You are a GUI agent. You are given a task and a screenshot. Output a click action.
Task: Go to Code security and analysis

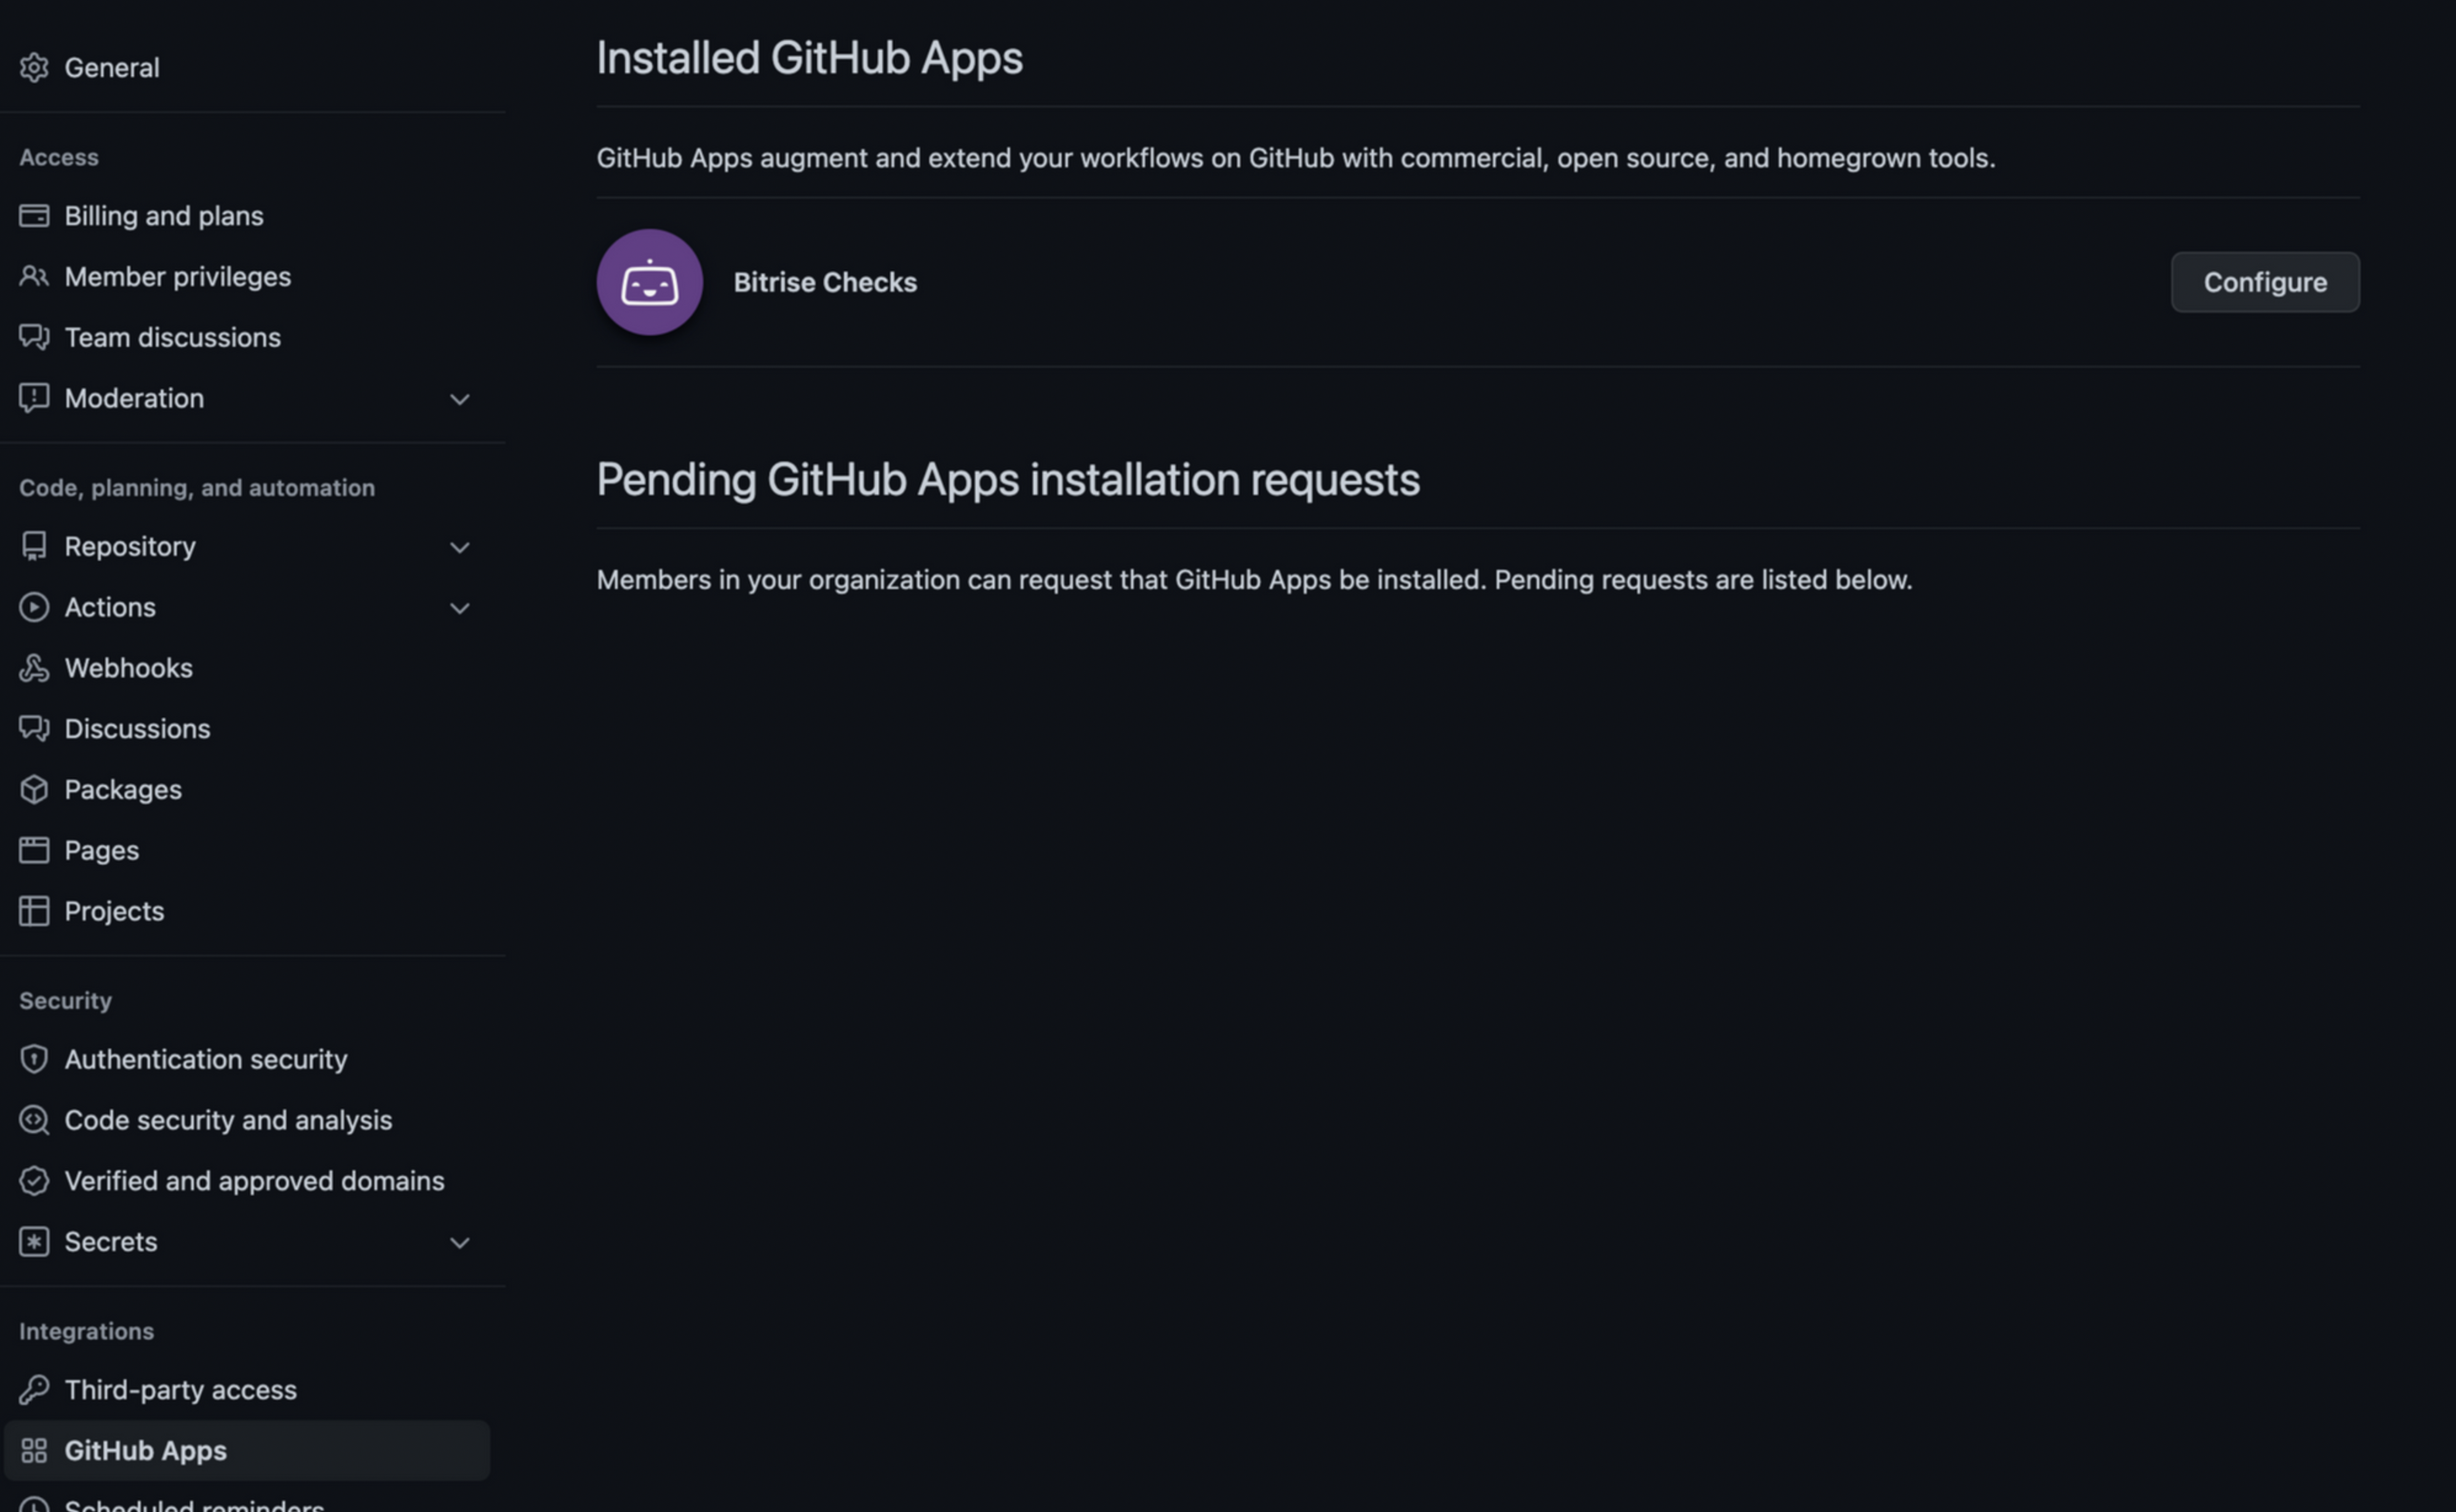pos(228,1120)
